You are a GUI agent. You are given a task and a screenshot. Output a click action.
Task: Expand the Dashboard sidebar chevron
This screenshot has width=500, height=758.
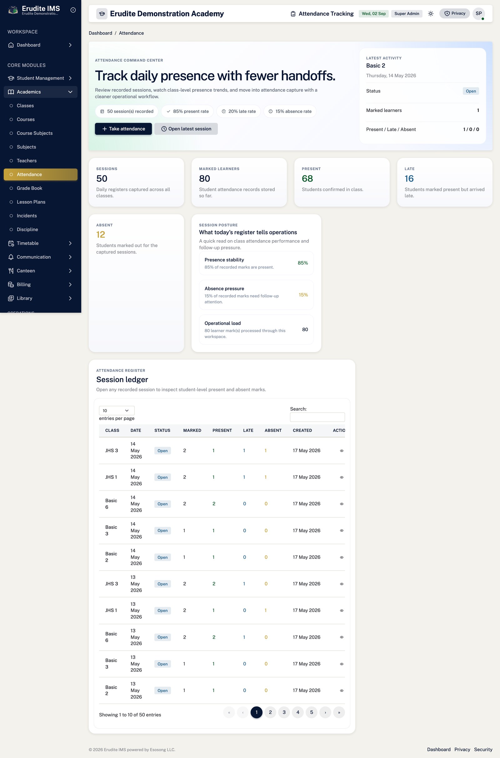click(70, 45)
